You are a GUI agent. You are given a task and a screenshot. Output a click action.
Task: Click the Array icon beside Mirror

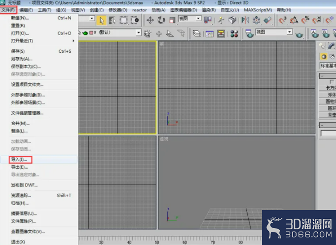point(256,20)
